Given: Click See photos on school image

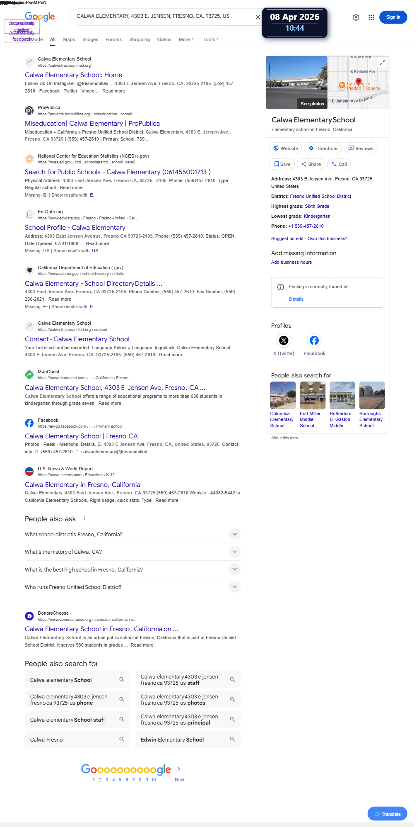Looking at the screenshot, I should [312, 104].
